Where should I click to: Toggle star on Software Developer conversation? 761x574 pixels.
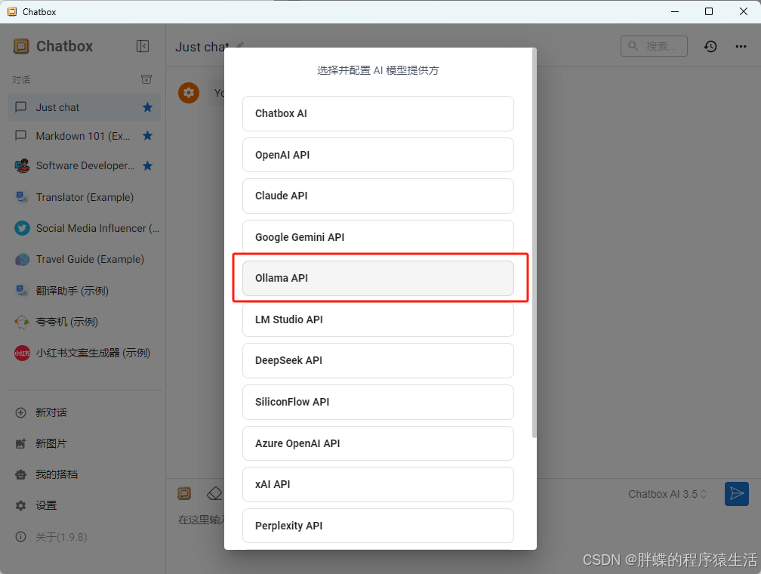point(147,166)
